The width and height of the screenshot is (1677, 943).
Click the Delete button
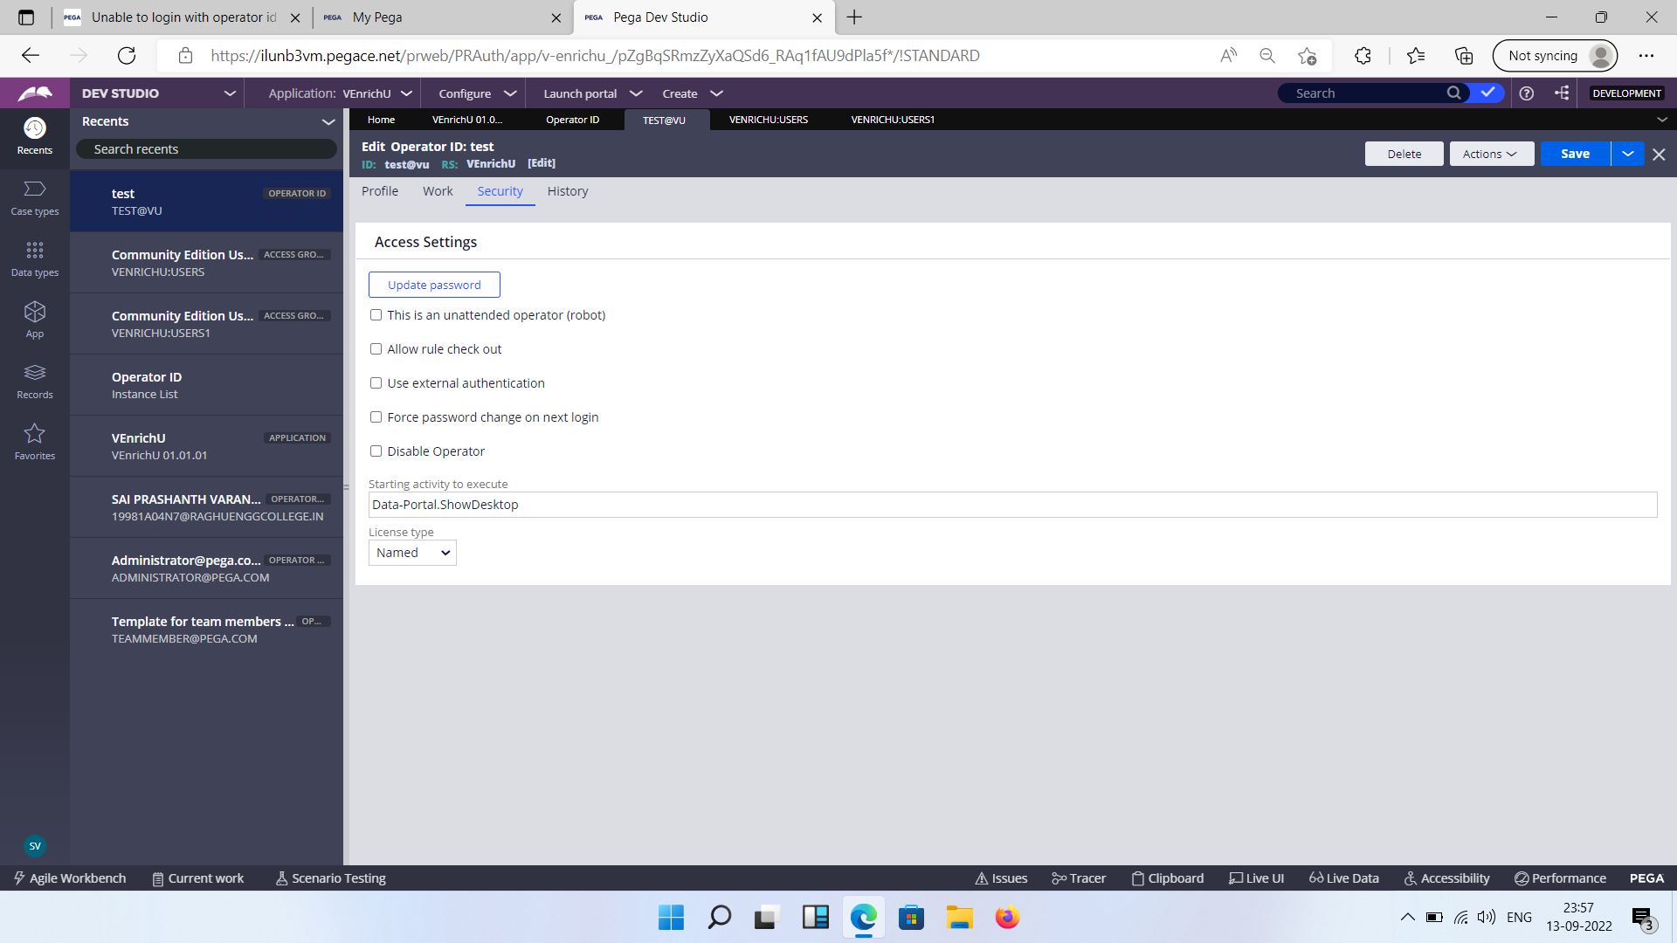tap(1404, 153)
